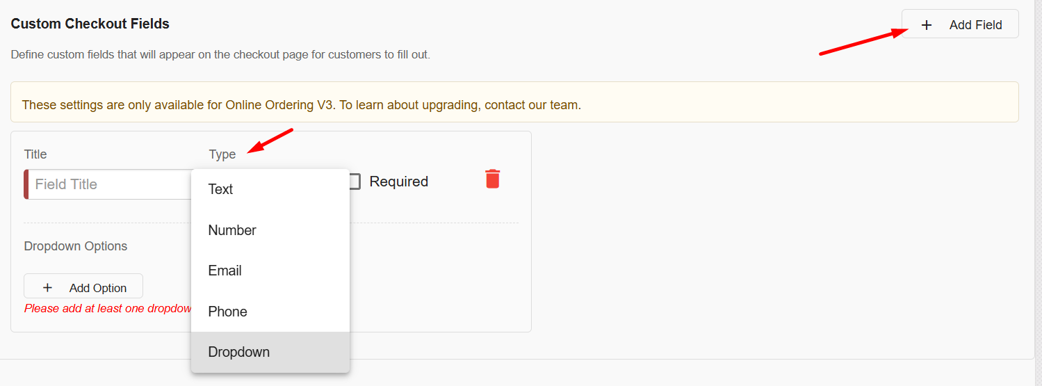Choose the highlighted Dropdown option
The image size is (1042, 386).
(x=270, y=352)
